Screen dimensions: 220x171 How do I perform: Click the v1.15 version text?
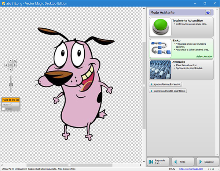pyautogui.click(x=211, y=169)
